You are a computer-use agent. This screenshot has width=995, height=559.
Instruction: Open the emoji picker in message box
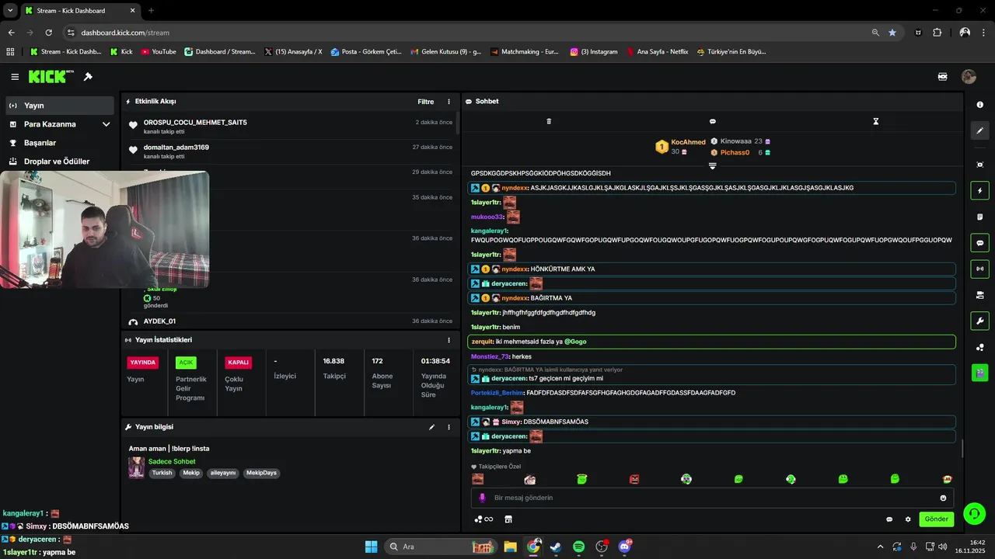943,498
